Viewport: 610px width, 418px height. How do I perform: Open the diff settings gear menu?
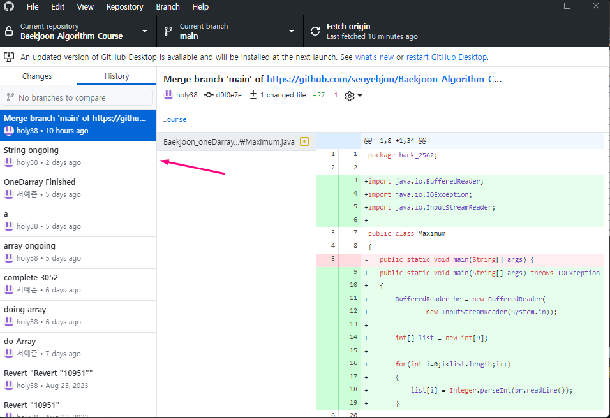353,96
